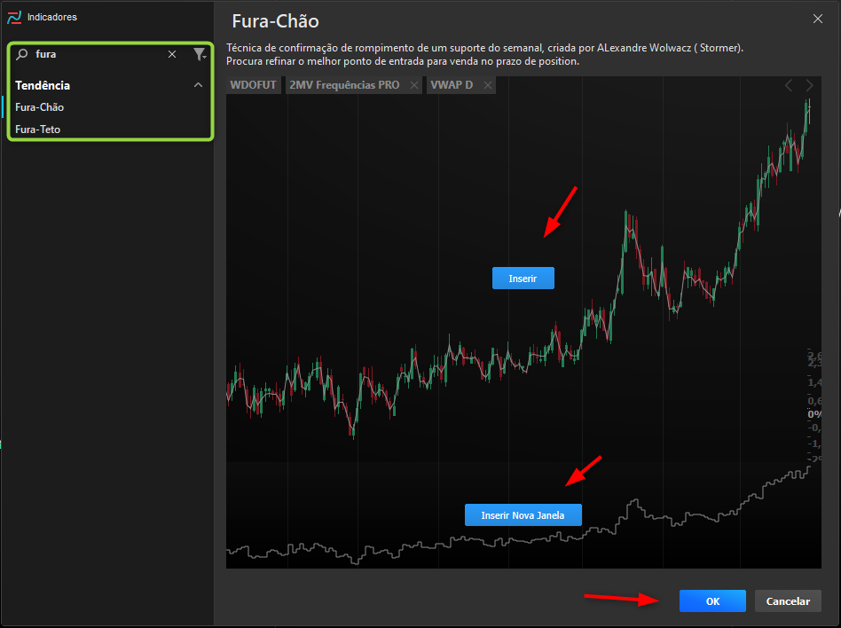
Task: Click the search magnifier icon
Action: click(x=22, y=54)
